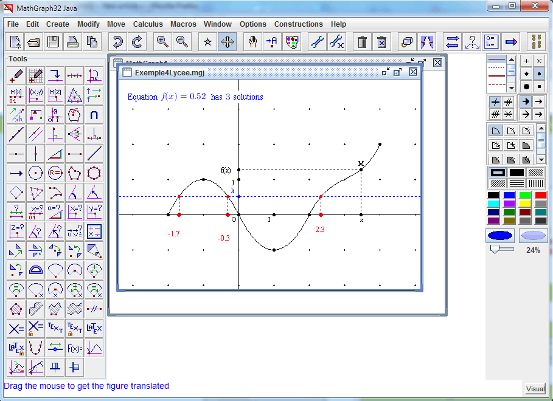
Task: Choose the vertical-line hatch fill style
Action: point(536,183)
